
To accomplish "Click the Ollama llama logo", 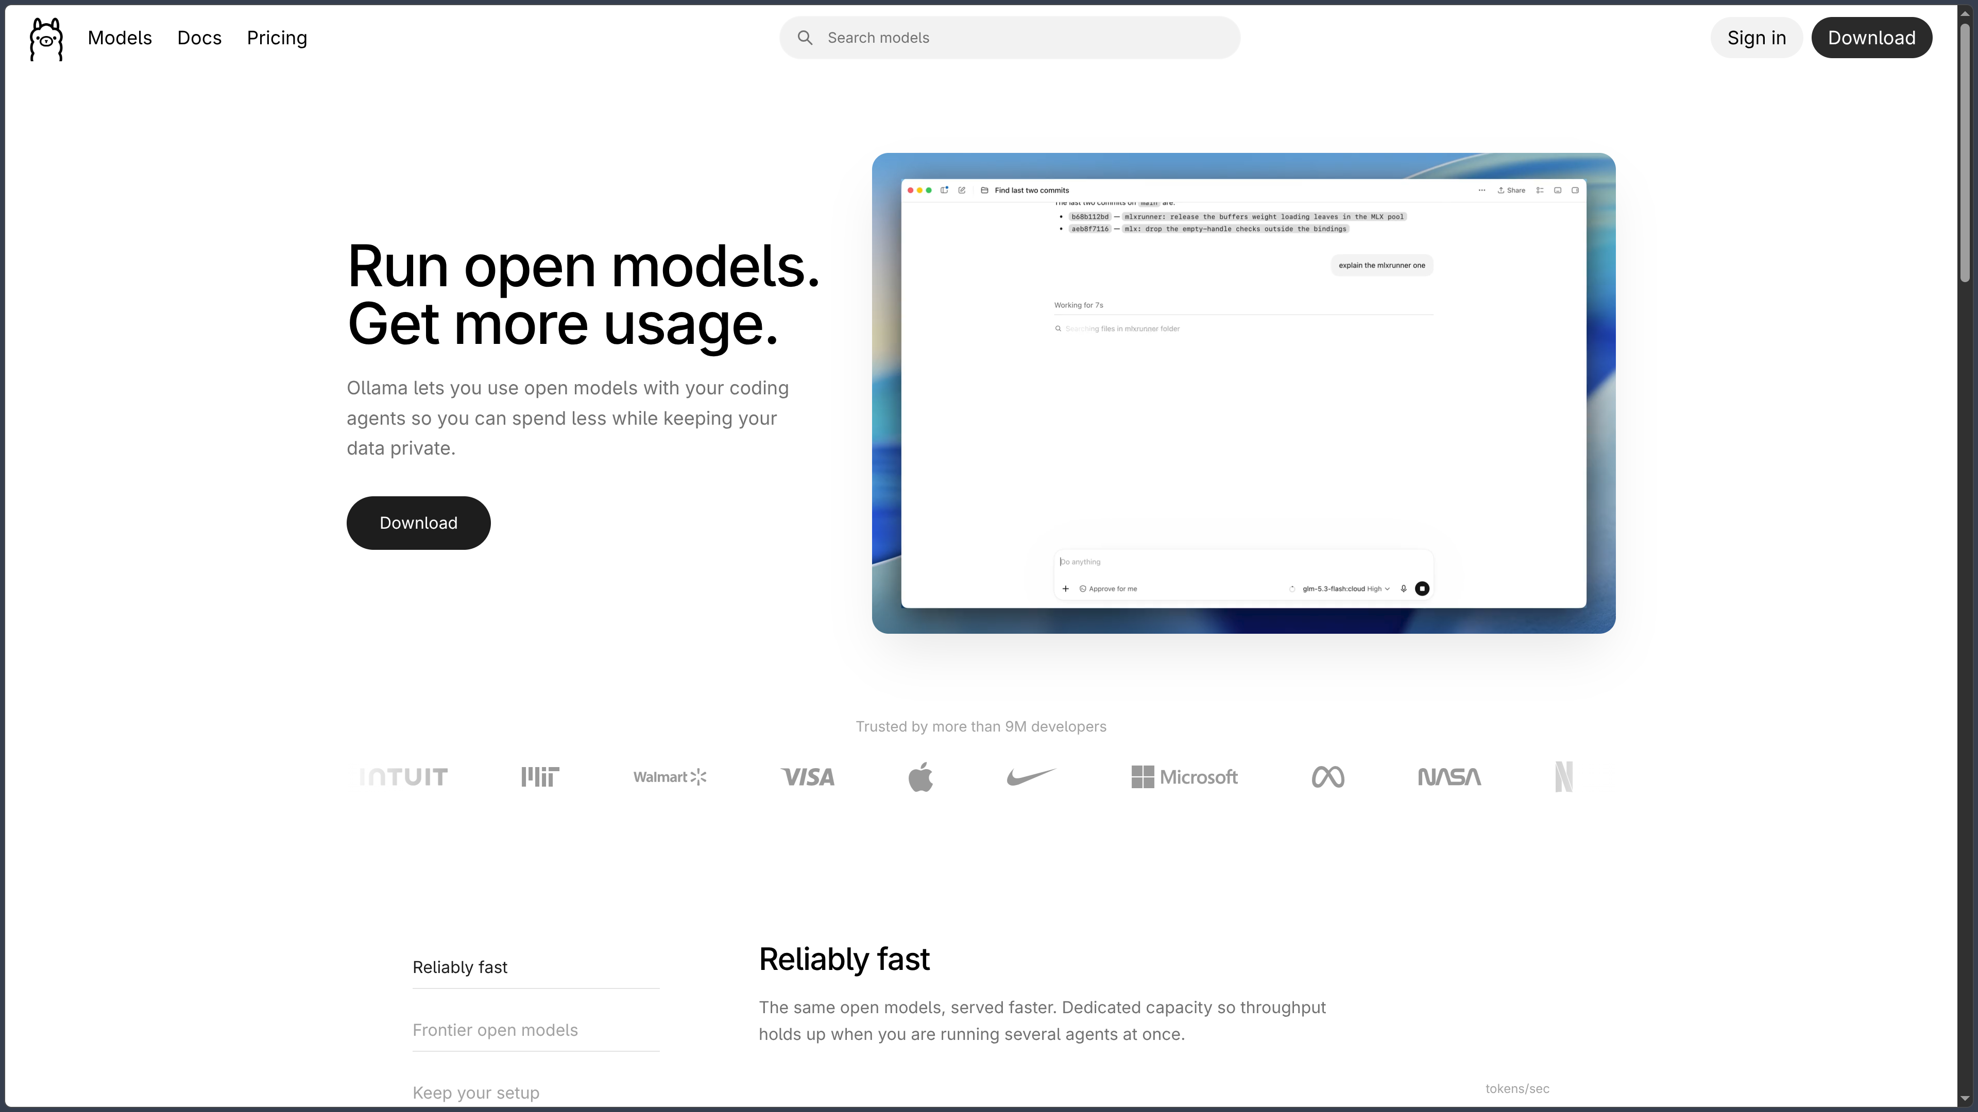I will pos(46,39).
